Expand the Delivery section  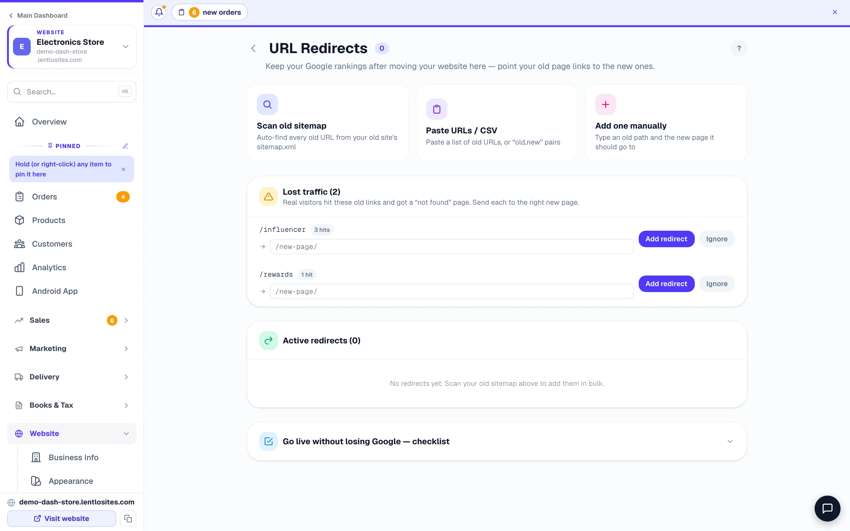72,377
